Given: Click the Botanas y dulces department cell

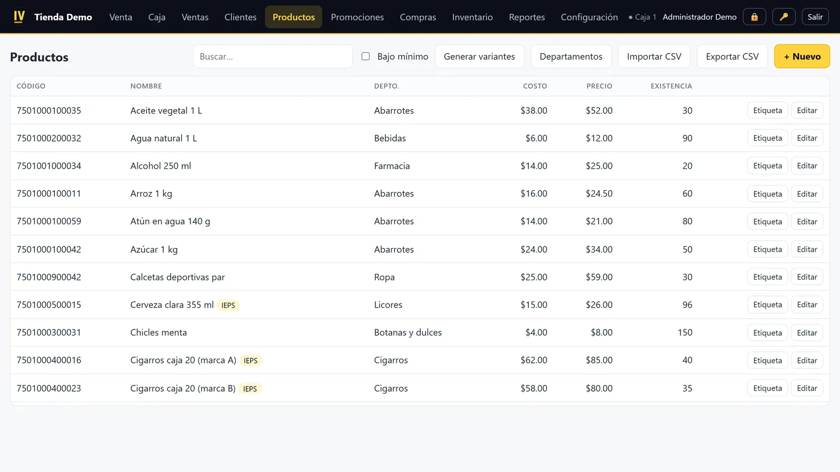Looking at the screenshot, I should point(408,332).
